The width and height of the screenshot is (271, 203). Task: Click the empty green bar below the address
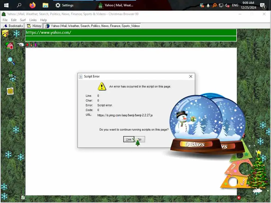coord(131,39)
